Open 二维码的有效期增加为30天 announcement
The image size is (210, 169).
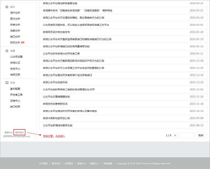(x=69, y=89)
